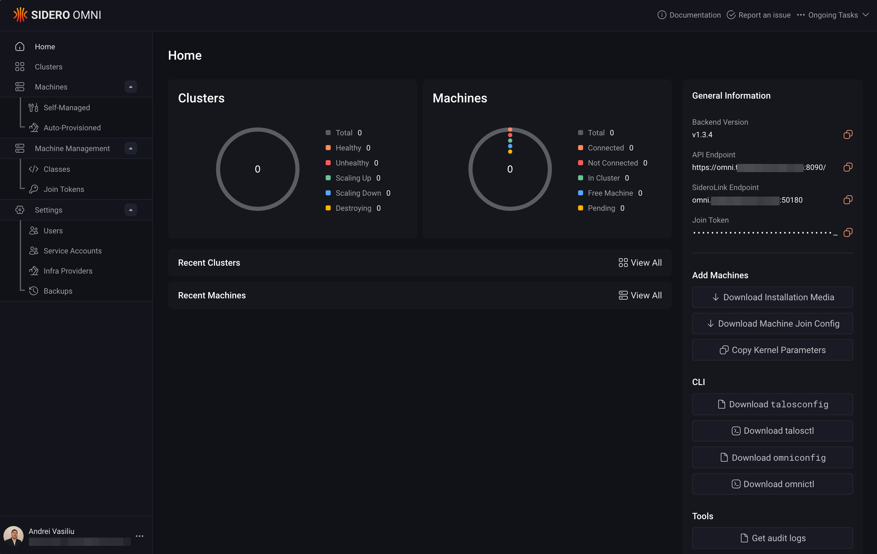Open the user options three-dot menu

click(140, 536)
